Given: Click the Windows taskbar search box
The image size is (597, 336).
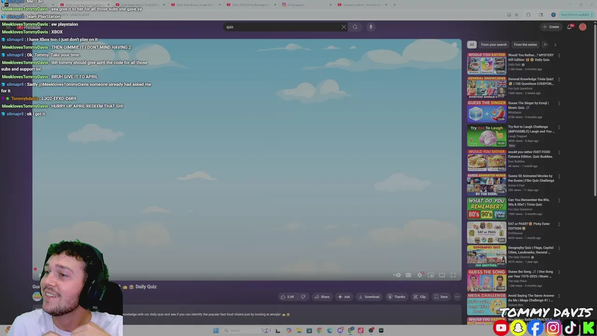Looking at the screenshot, I should pos(247,330).
